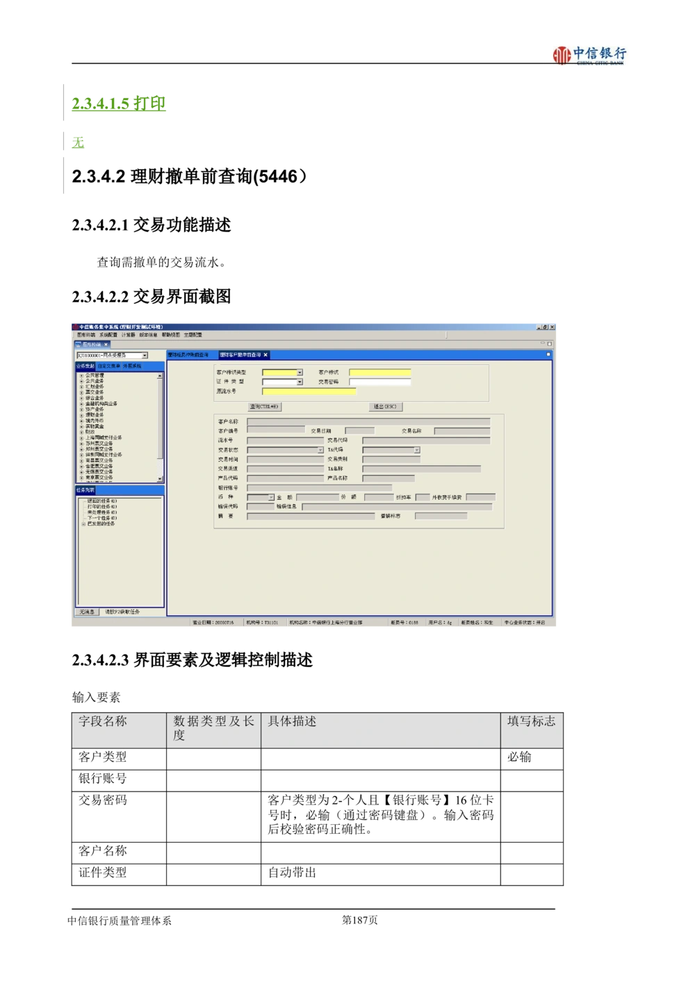
Task: Click the 查询(CTRL+E) query button
Action: [265, 407]
